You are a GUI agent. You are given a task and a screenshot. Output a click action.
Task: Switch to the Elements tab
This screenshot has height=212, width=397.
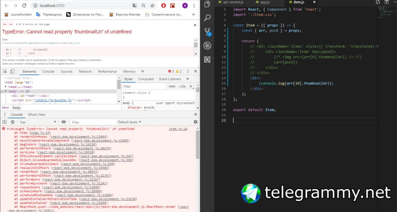(29, 71)
